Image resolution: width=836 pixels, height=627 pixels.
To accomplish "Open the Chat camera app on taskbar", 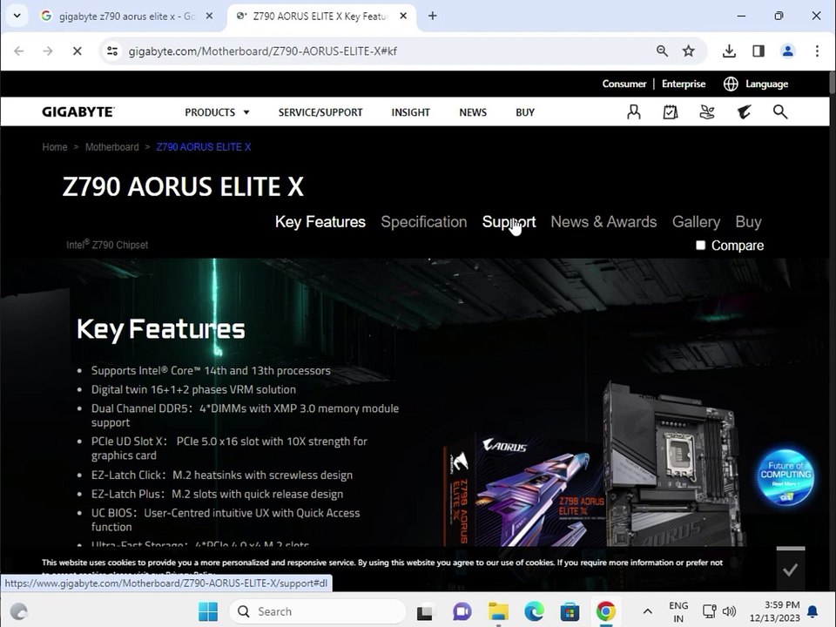I will pos(462,611).
